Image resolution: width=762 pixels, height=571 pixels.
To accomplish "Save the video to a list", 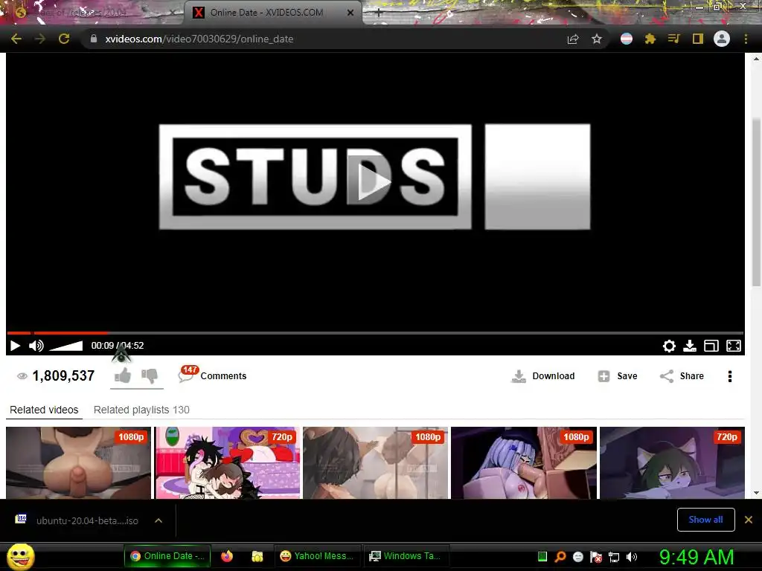I will pos(617,376).
